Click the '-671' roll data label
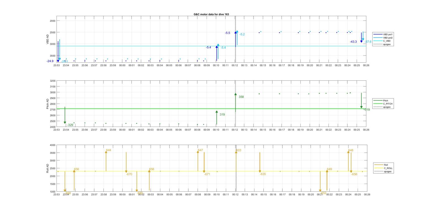The image size is (435, 215). point(207,174)
